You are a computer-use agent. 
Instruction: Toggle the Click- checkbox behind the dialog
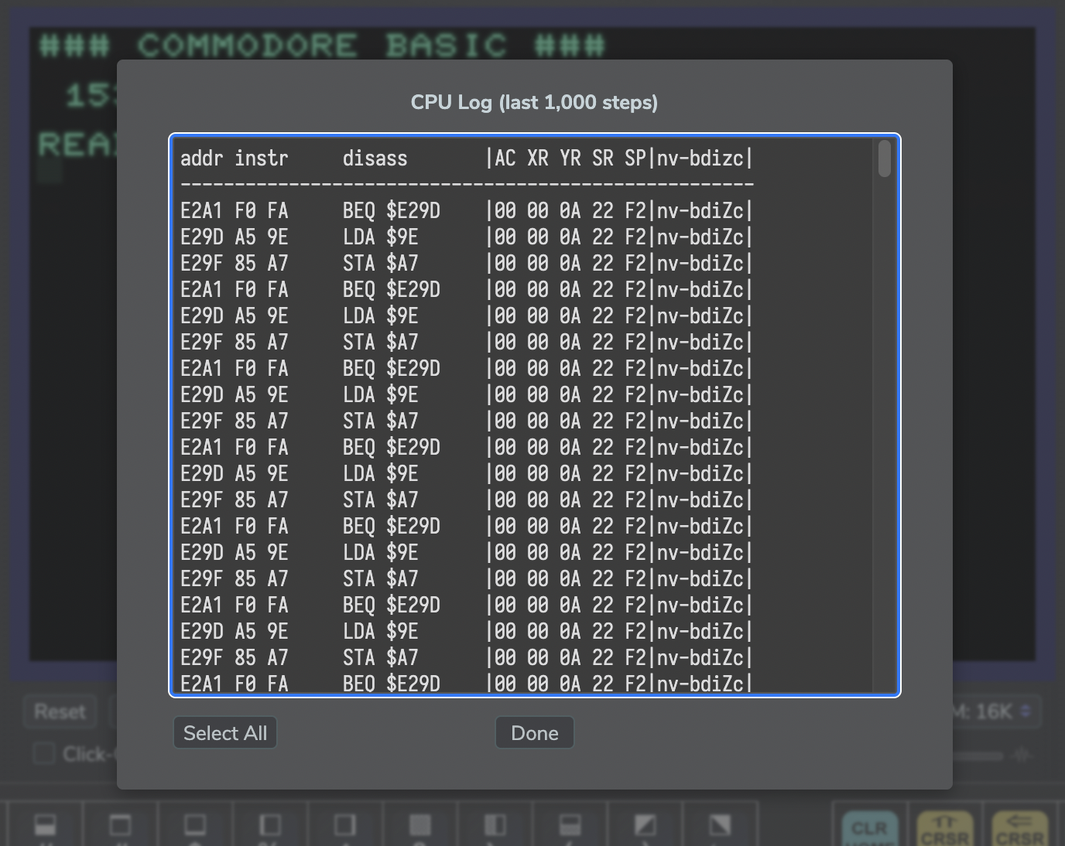coord(44,753)
